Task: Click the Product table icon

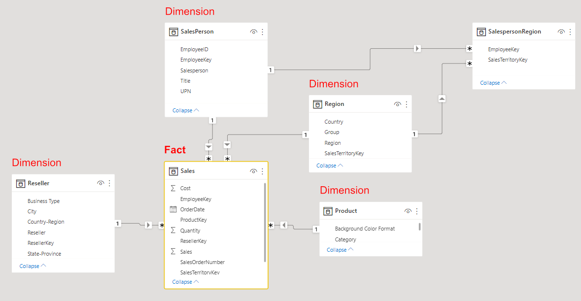Action: click(x=328, y=211)
